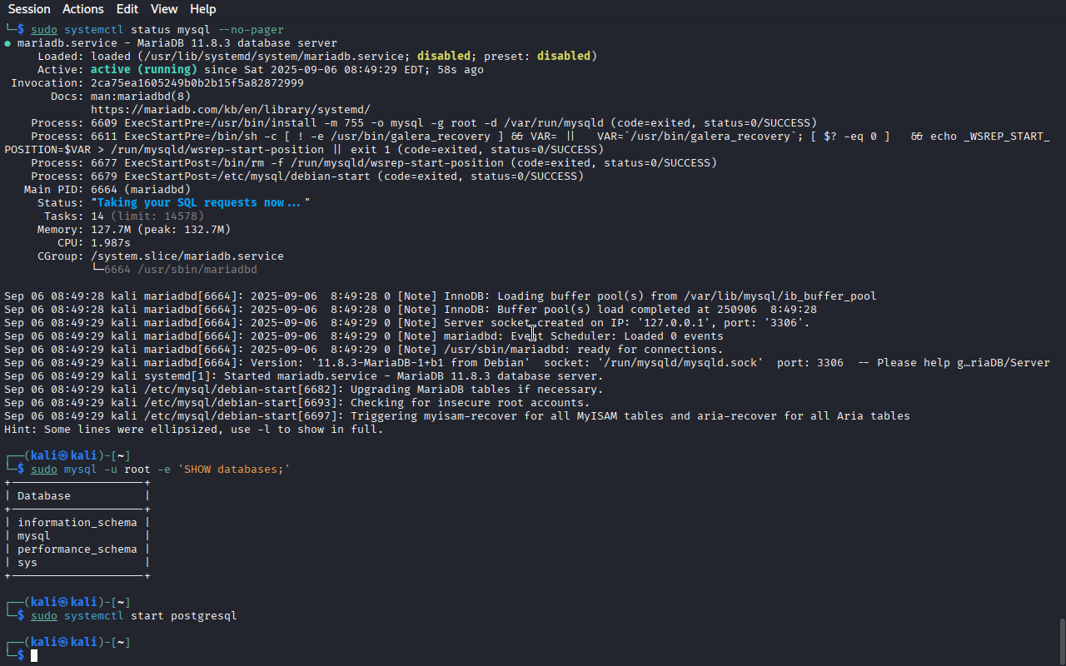
Task: Click the information_schema table row
Action: (77, 523)
